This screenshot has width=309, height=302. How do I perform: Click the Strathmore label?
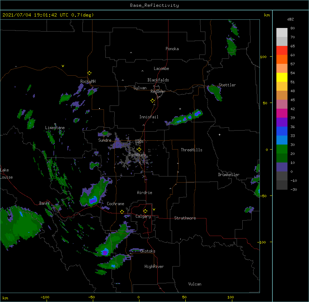(185, 218)
